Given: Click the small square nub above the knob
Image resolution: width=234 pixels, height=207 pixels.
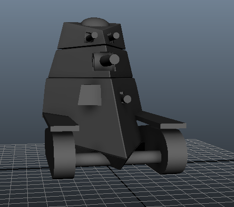Looking at the screenshot, I should tap(122, 93).
